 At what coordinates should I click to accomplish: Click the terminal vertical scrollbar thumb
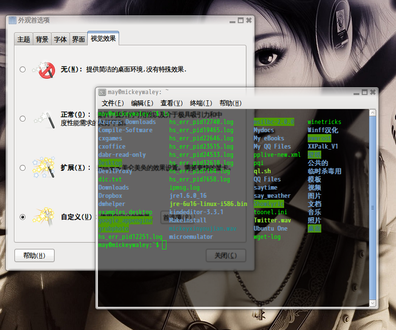click(372, 208)
